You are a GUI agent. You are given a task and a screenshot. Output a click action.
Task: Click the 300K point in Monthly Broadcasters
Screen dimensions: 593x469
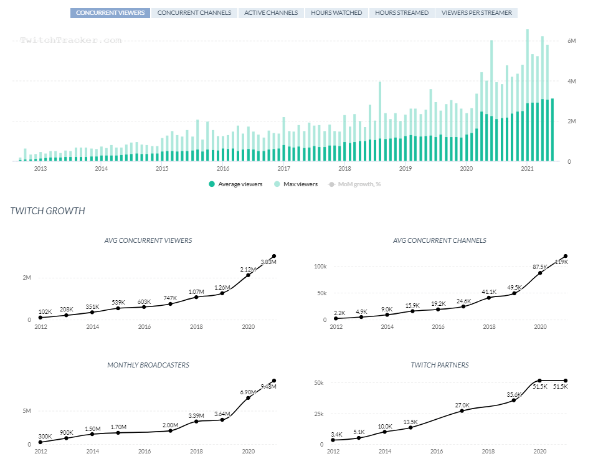[40, 442]
